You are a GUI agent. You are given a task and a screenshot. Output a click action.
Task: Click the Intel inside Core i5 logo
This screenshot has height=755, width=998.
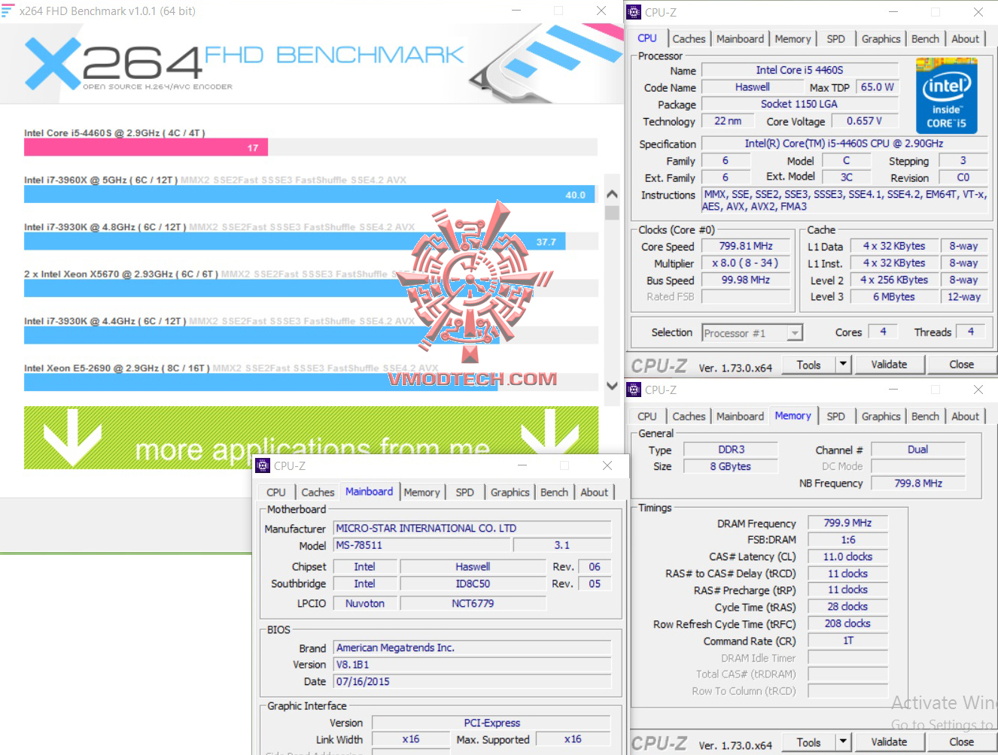point(946,96)
